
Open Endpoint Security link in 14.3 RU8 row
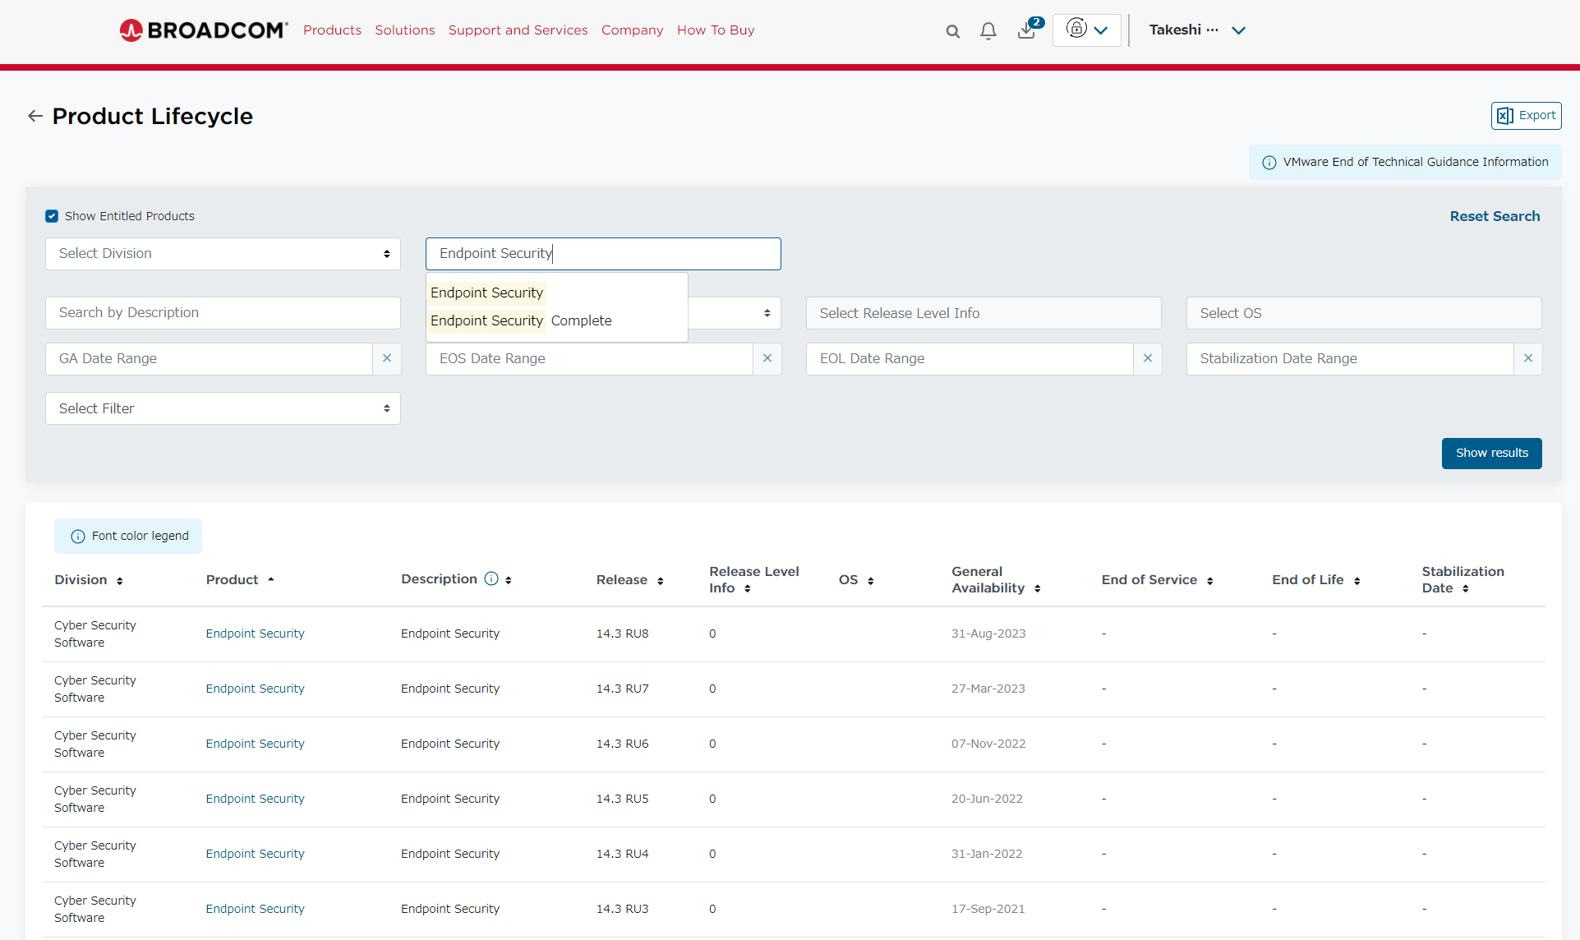point(255,634)
